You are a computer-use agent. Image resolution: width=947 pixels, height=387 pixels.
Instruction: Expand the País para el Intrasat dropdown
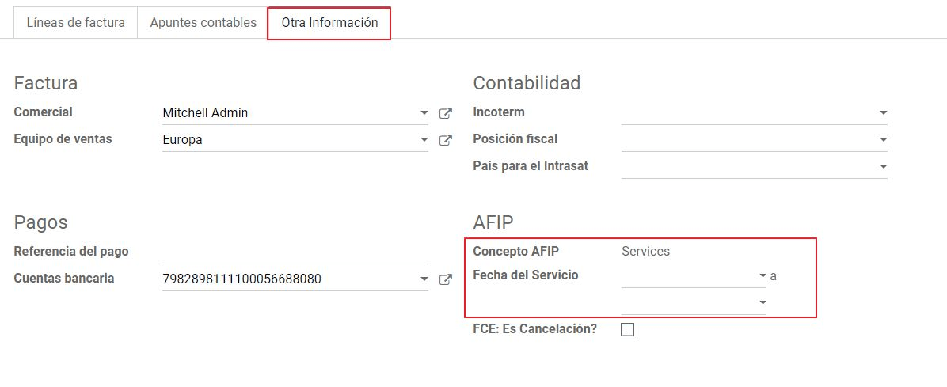(884, 167)
